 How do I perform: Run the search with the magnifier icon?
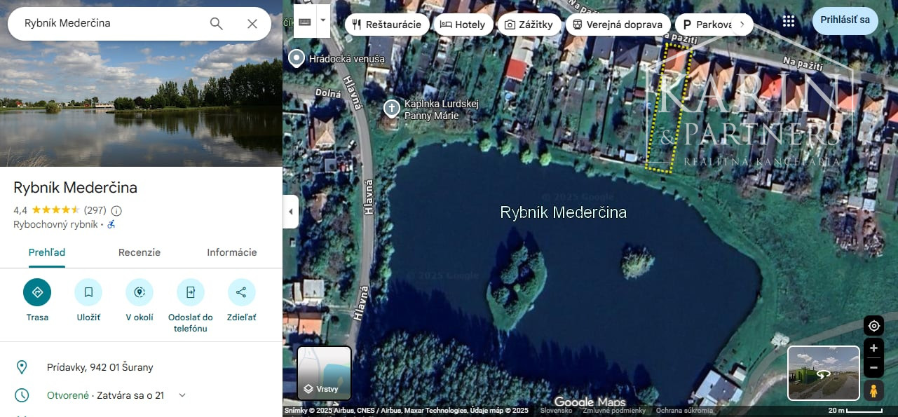(x=217, y=23)
